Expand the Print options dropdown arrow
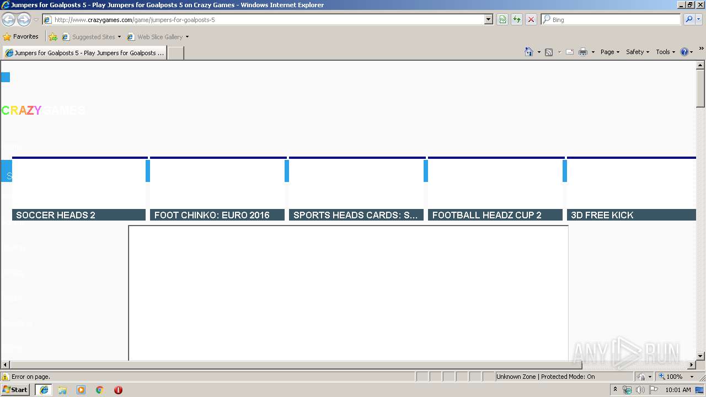The image size is (706, 397). coord(593,52)
